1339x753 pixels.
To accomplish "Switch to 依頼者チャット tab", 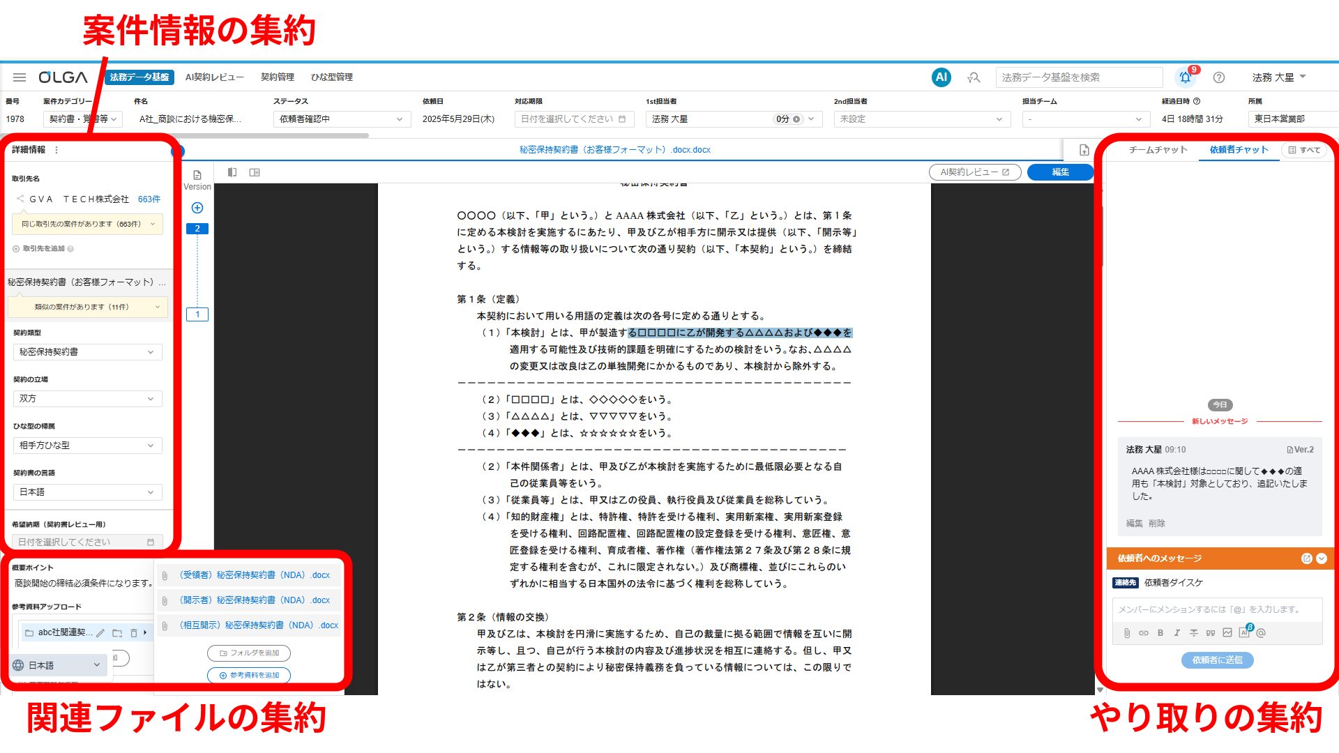I will click(x=1239, y=150).
